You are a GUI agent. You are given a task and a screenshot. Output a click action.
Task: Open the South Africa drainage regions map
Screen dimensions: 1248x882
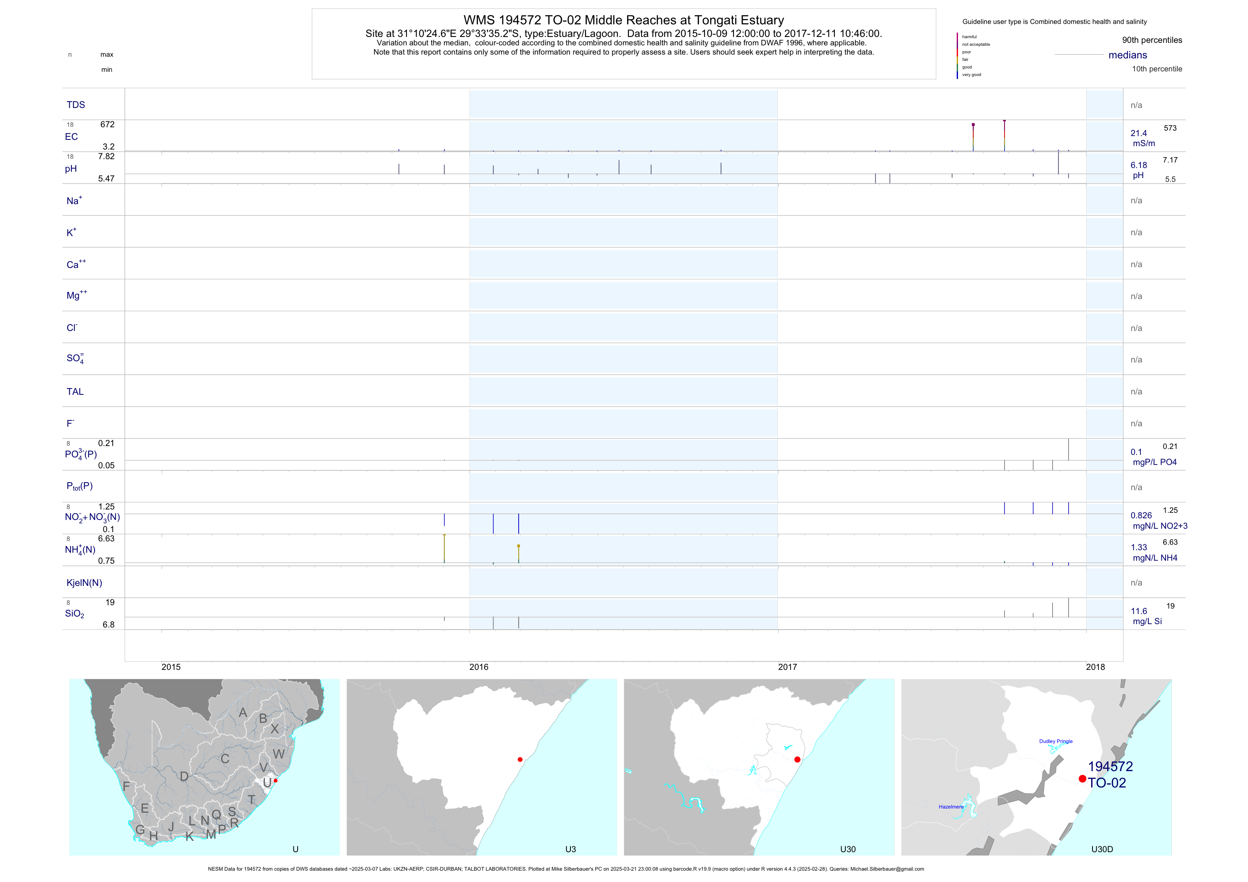(x=204, y=766)
